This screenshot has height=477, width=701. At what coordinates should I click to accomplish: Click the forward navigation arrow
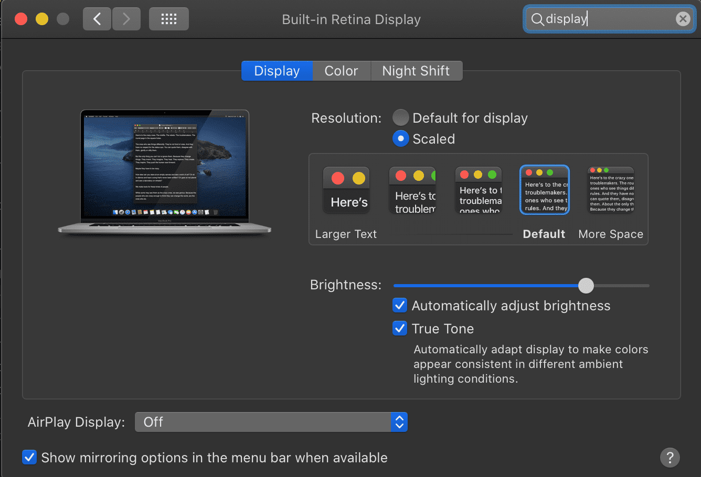click(x=126, y=18)
